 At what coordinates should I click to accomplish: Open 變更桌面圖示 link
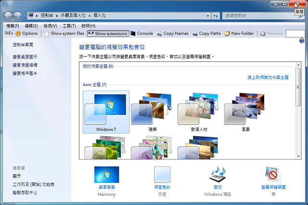click(25, 57)
